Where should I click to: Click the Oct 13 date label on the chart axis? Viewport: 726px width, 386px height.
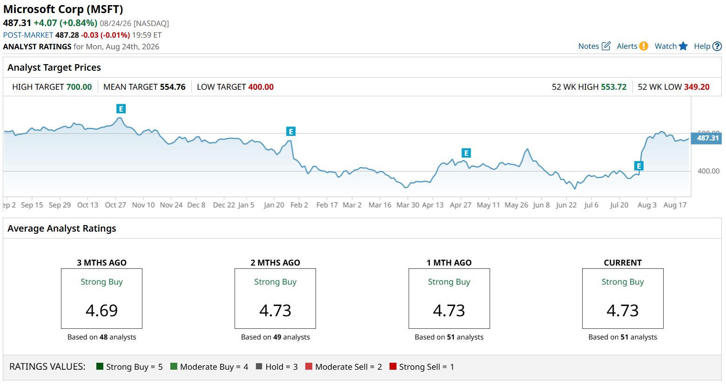coord(87,205)
